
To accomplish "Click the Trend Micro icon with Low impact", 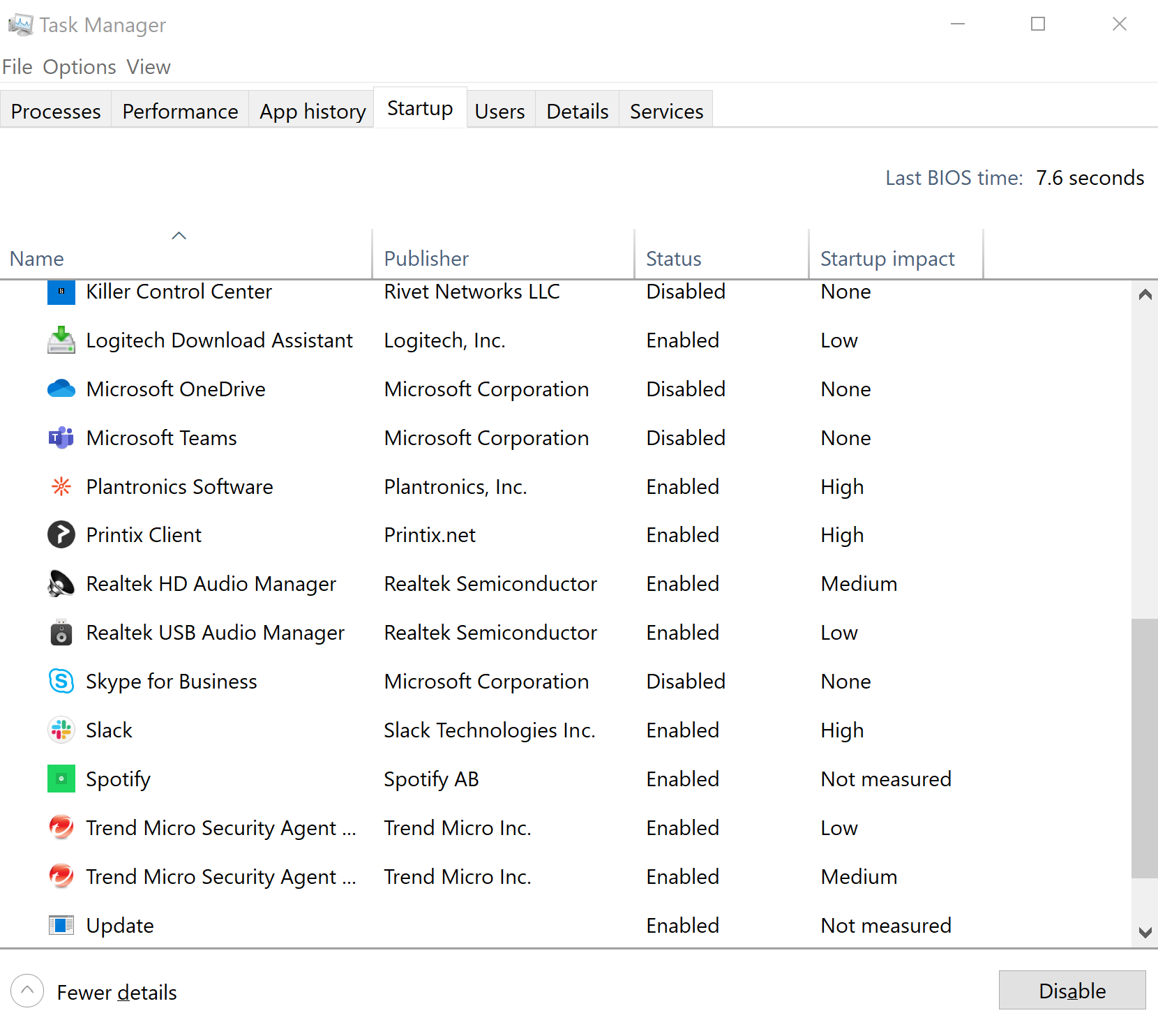I will point(61,827).
